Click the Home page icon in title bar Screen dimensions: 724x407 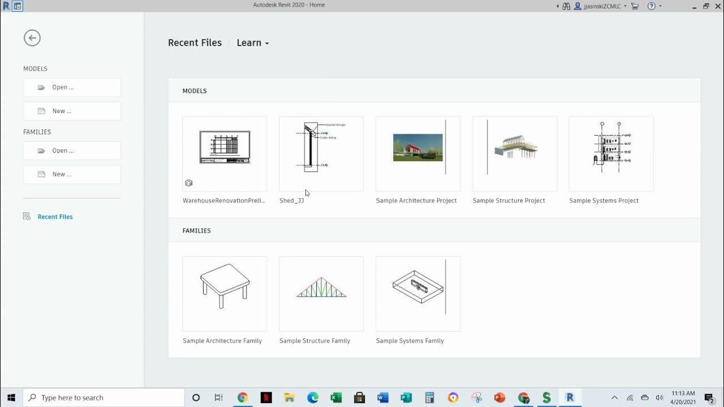[18, 6]
